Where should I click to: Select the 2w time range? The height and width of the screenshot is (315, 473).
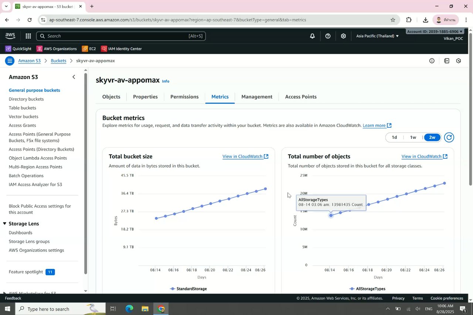(x=432, y=137)
